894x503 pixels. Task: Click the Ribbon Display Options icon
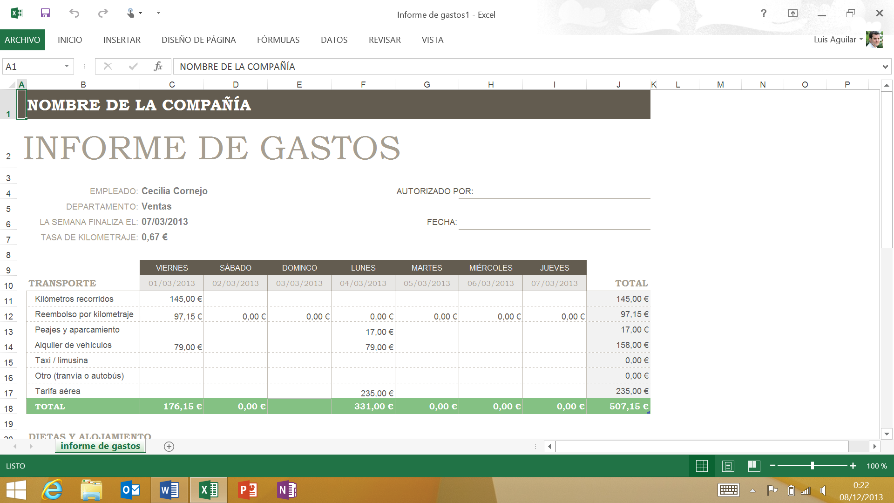[793, 13]
